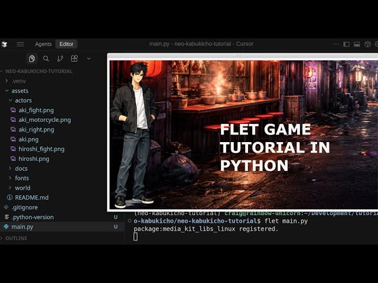Click the terminal command 'flet main.py'
Viewport: 378px width, 283px height.
pyautogui.click(x=286, y=221)
